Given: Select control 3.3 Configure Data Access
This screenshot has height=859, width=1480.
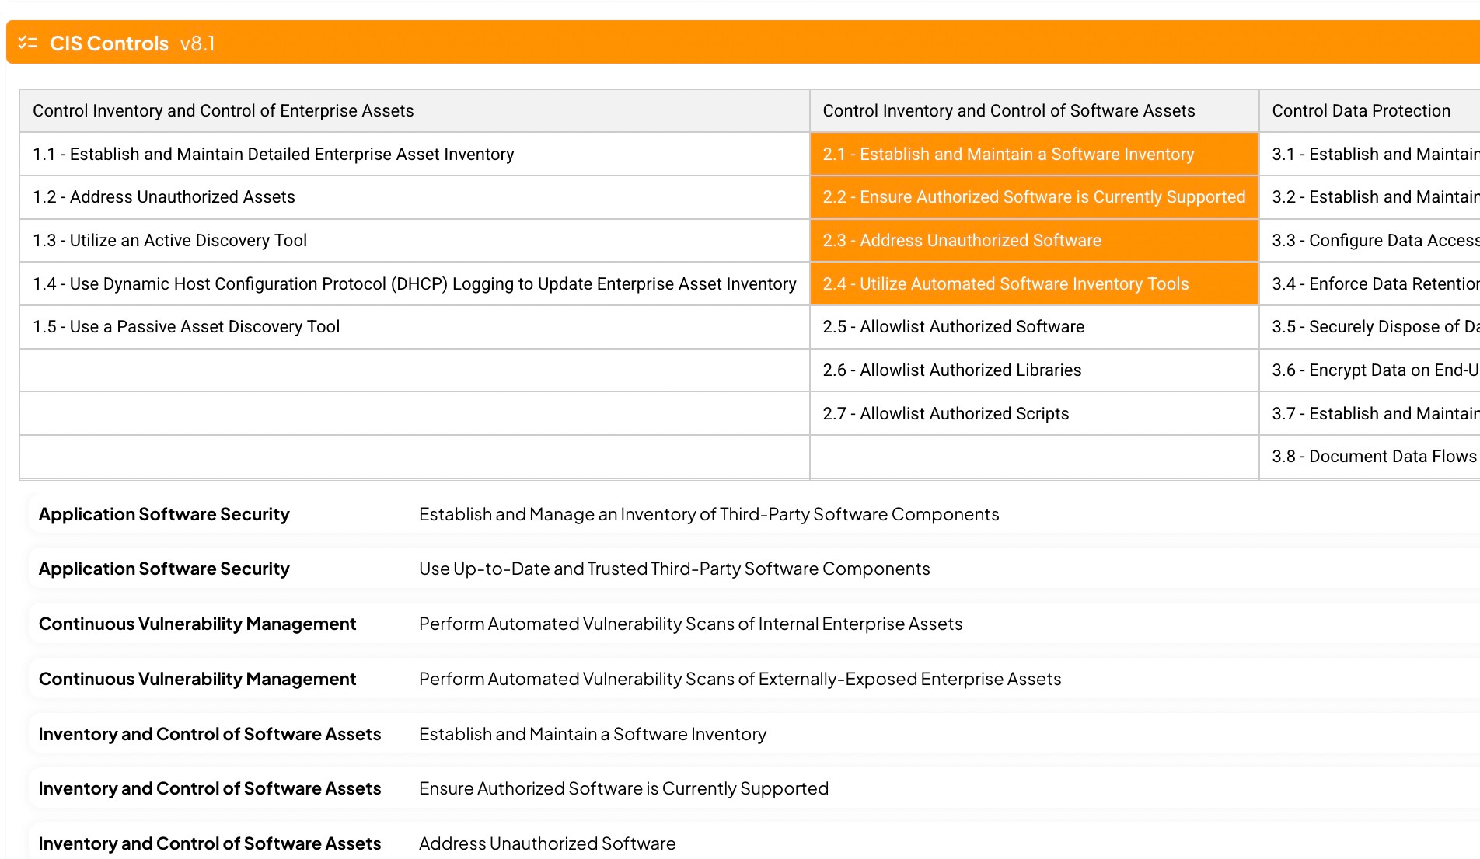Looking at the screenshot, I should [1370, 241].
